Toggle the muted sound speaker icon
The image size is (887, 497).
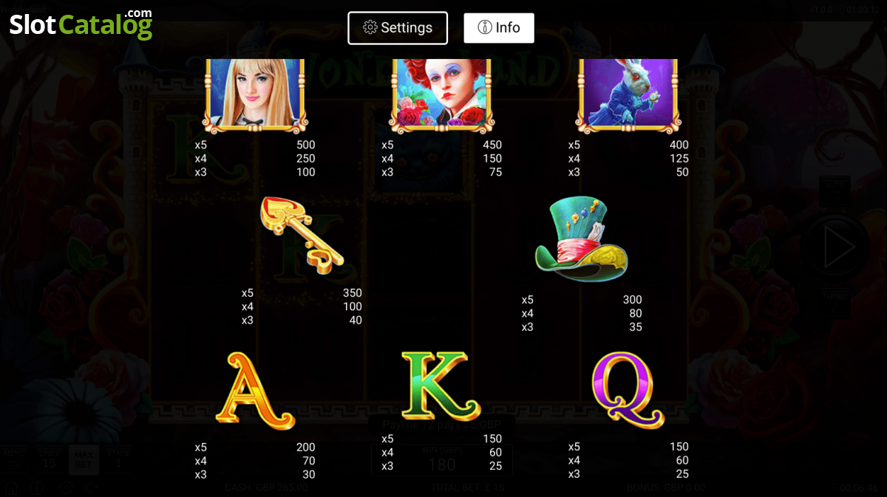[x=92, y=488]
